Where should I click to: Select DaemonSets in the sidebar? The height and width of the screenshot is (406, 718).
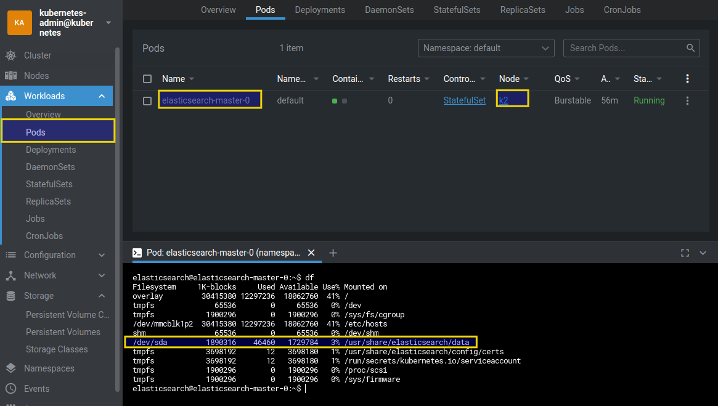(x=51, y=167)
